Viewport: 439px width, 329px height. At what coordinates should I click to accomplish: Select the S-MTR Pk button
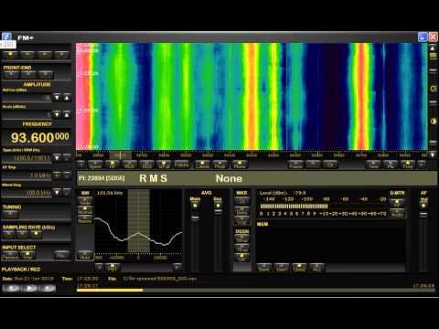click(x=397, y=204)
